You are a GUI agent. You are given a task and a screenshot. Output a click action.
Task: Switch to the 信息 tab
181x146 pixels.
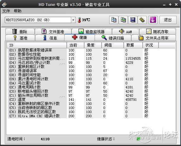point(50,38)
